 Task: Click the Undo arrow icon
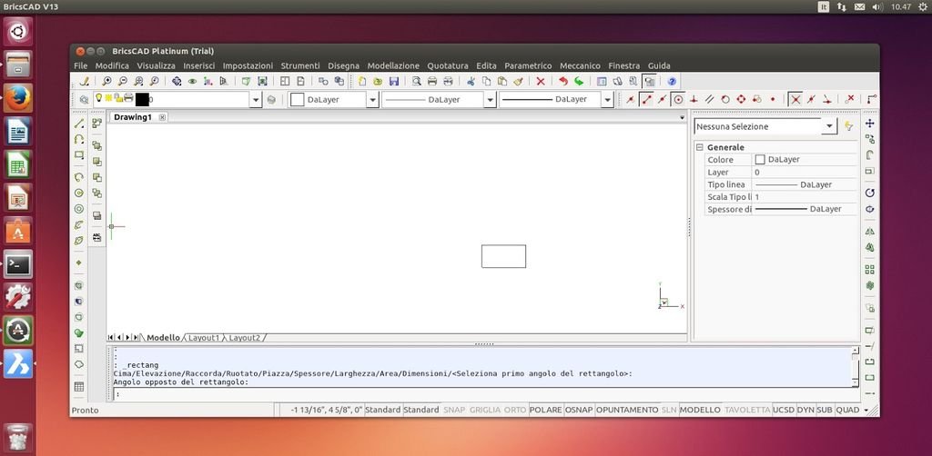[x=562, y=81]
